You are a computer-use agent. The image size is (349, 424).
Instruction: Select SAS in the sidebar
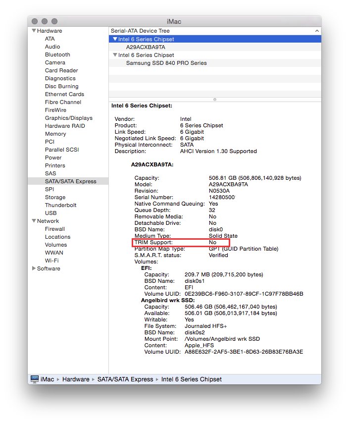[x=50, y=173]
